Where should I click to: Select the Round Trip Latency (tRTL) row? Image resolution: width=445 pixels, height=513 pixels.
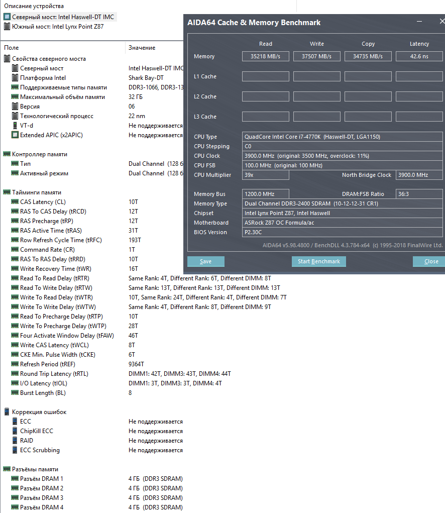click(121, 374)
